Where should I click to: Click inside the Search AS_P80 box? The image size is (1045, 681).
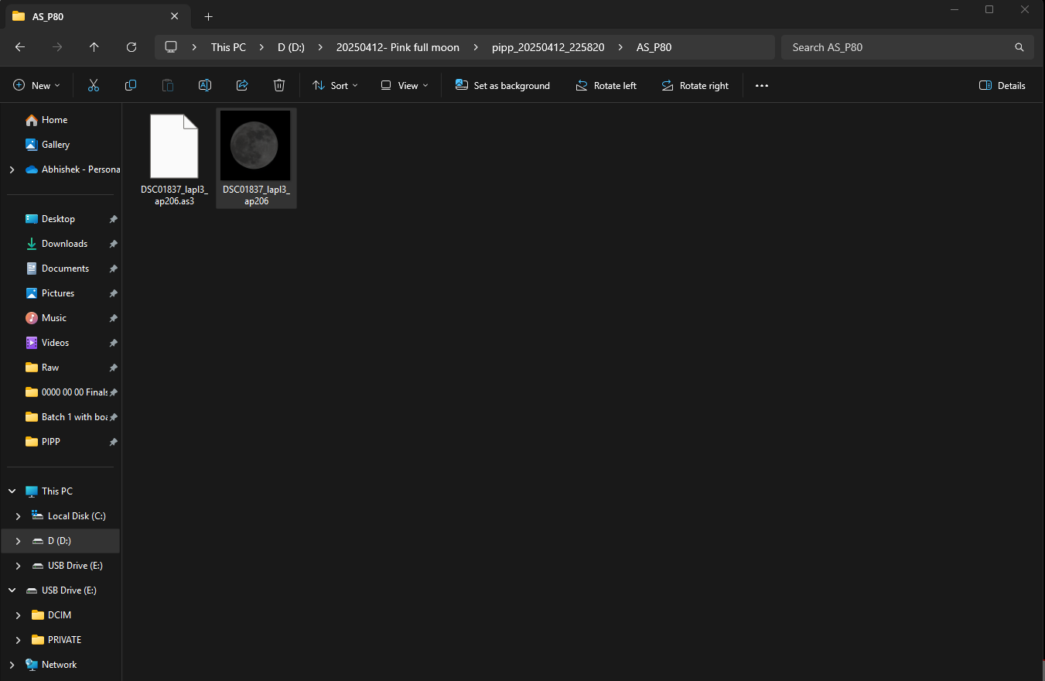[890, 47]
